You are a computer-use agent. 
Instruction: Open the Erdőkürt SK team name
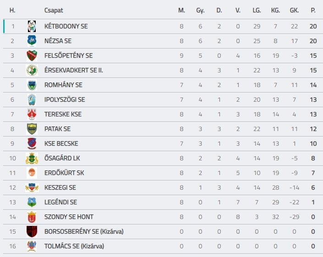pyautogui.click(x=64, y=173)
